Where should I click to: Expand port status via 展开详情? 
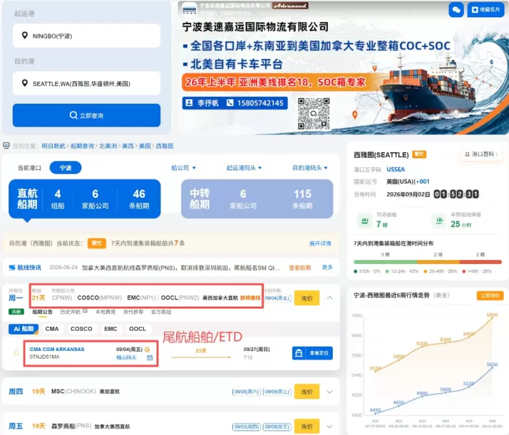pos(320,244)
